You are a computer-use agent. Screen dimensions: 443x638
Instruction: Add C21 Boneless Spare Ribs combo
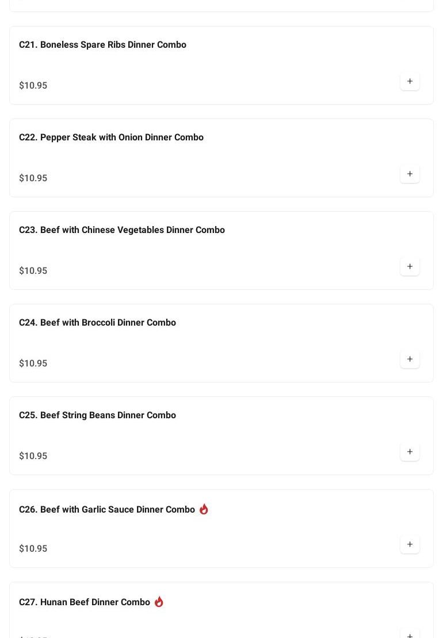[410, 82]
